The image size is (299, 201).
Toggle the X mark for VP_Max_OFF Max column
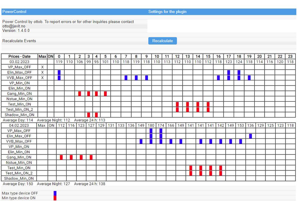[x=42, y=67]
